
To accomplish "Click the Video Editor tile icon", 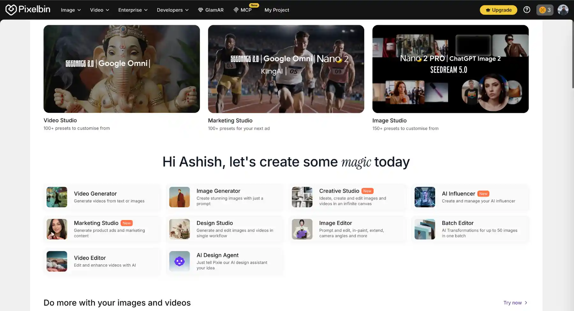I will click(x=57, y=262).
